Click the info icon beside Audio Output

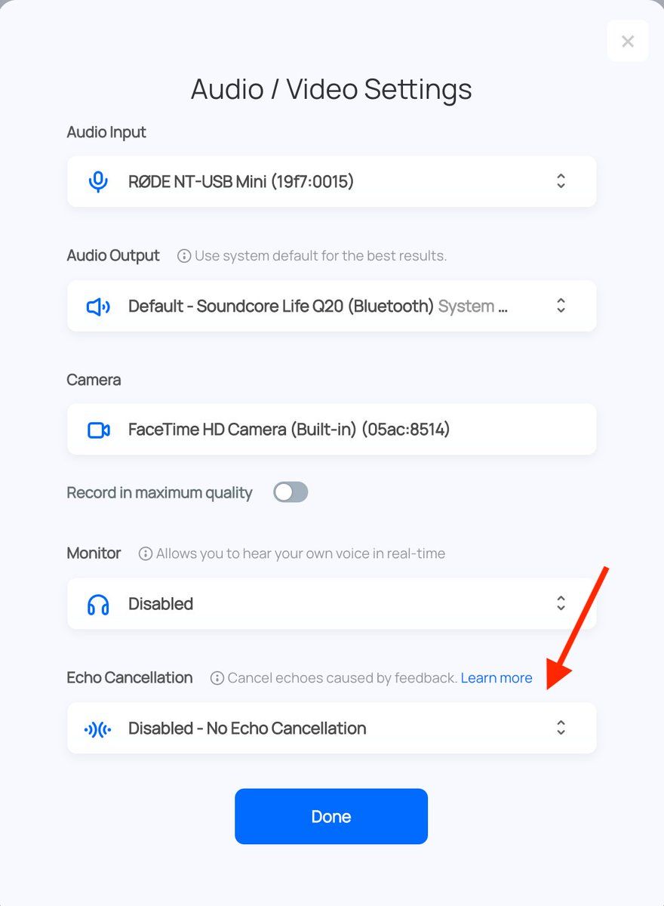[184, 256]
